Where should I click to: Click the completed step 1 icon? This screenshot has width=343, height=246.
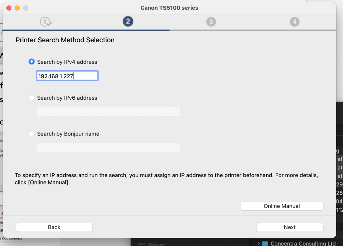(x=46, y=22)
